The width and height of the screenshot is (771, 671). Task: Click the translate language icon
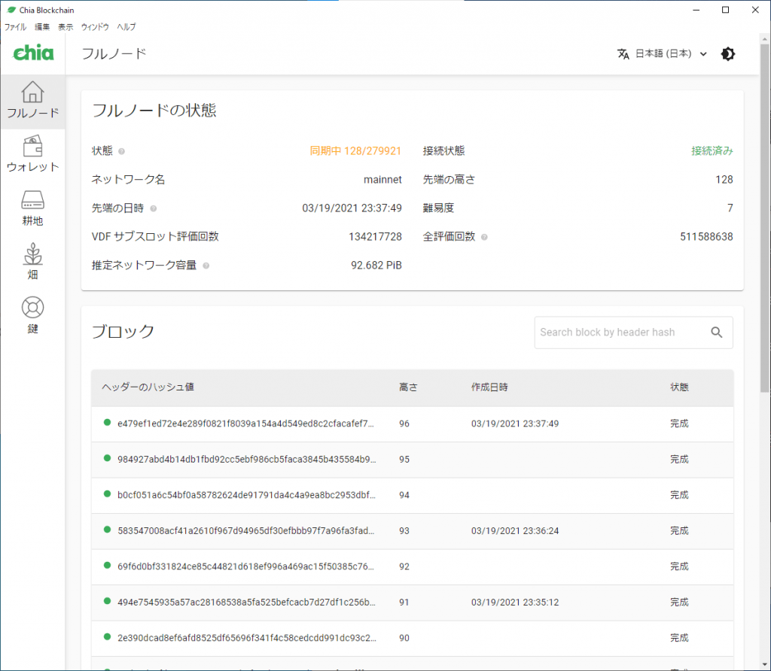623,54
